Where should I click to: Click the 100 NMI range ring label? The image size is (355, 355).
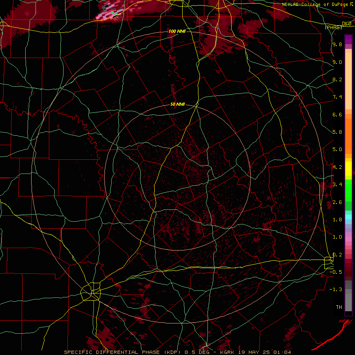pyautogui.click(x=177, y=31)
